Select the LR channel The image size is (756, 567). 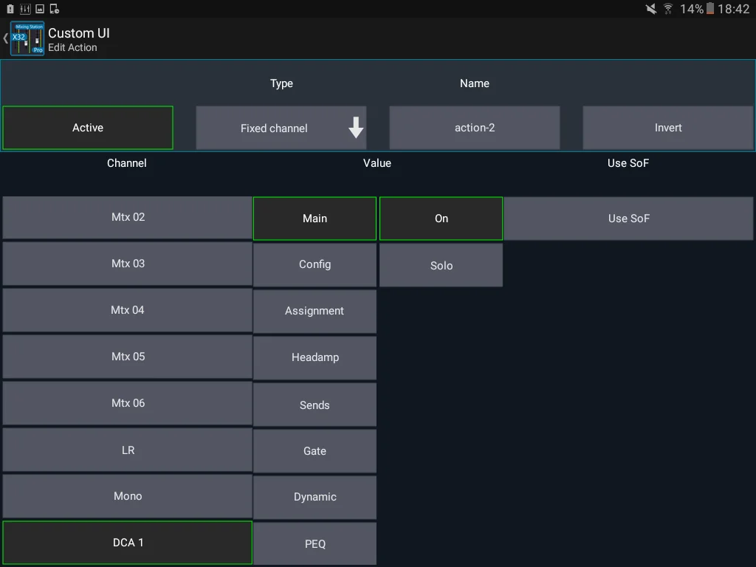[127, 450]
